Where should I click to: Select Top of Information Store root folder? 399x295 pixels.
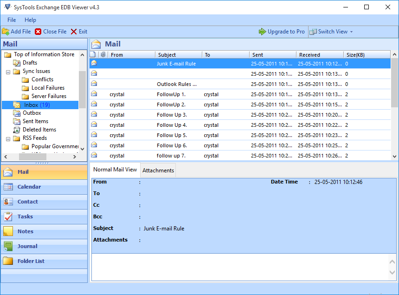44,54
